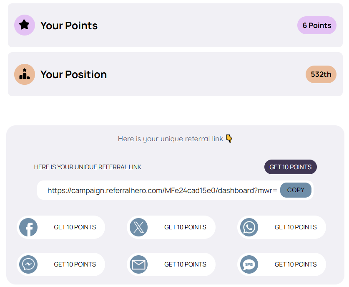Share referral link on Facebook icon
349x287 pixels.
[28, 227]
